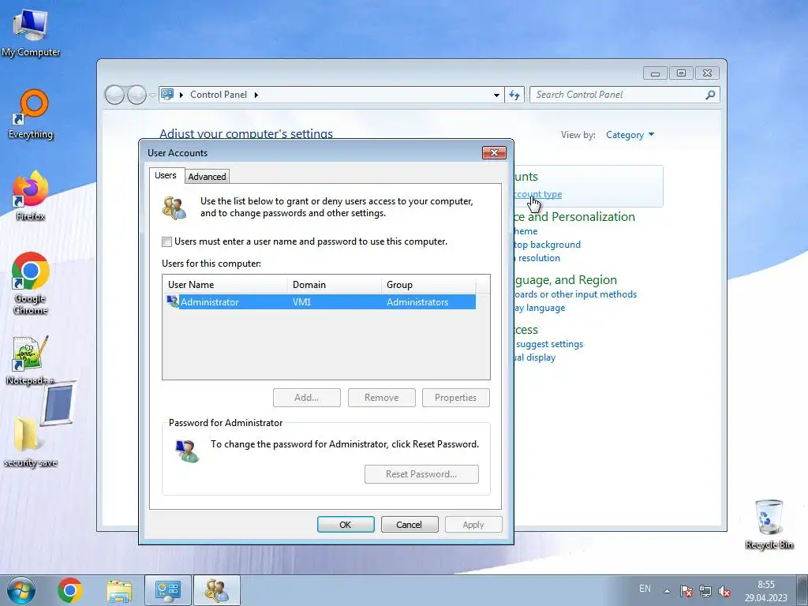This screenshot has height=606, width=808.
Task: Click the desktop background link
Action: (x=548, y=245)
